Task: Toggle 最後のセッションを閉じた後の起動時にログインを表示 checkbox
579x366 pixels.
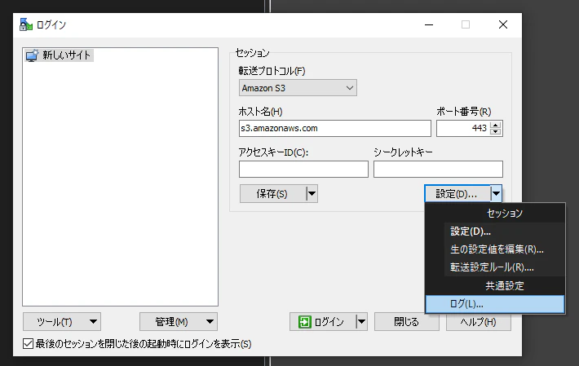Action: tap(28, 344)
